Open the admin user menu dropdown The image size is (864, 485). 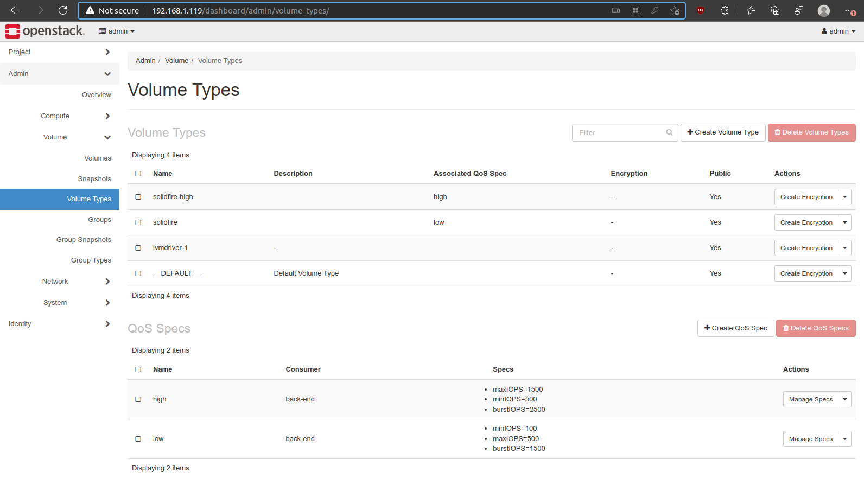point(838,31)
